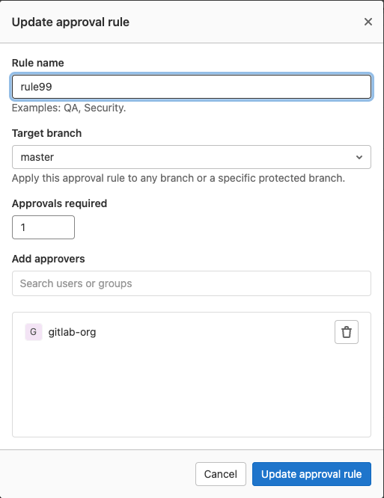Focus the Search users or groups field
This screenshot has height=498, width=384.
[x=192, y=283]
